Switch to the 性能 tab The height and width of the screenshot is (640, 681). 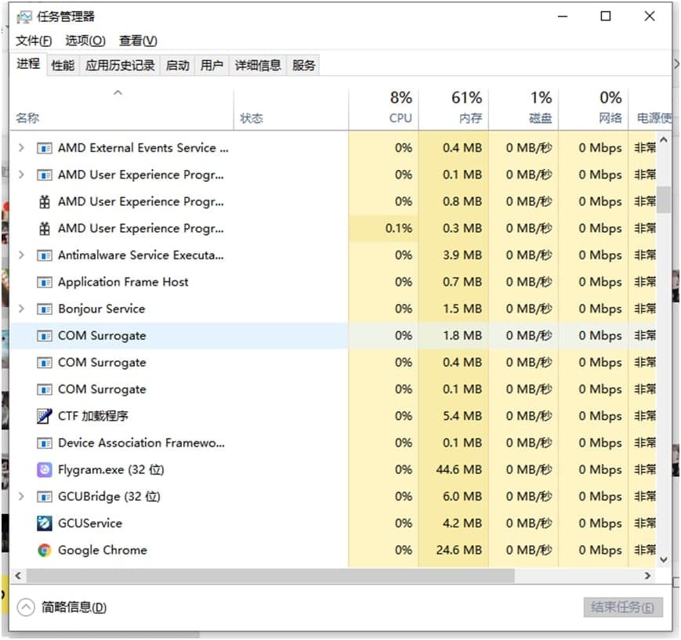coord(63,65)
